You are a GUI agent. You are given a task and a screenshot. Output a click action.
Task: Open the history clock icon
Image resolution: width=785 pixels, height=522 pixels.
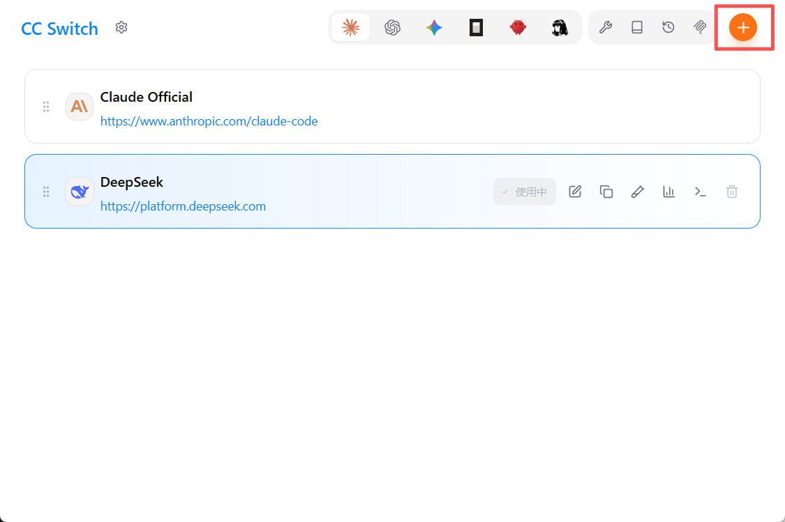pos(668,27)
